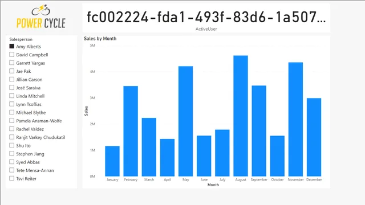Check the Lynn Tsoflias checkbox
The image size is (365, 205).
click(x=11, y=104)
